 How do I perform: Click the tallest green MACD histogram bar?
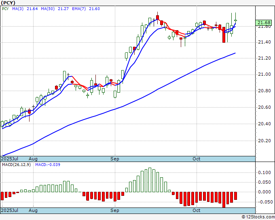pos(150,180)
